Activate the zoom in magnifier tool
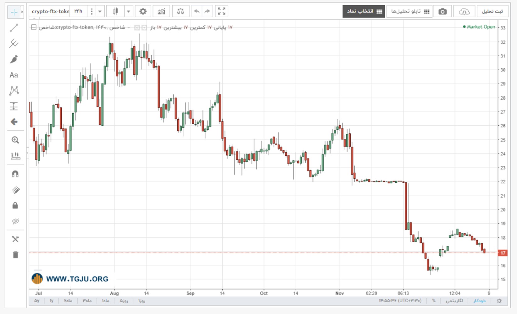Image resolution: width=517 pixels, height=314 pixels. point(15,140)
